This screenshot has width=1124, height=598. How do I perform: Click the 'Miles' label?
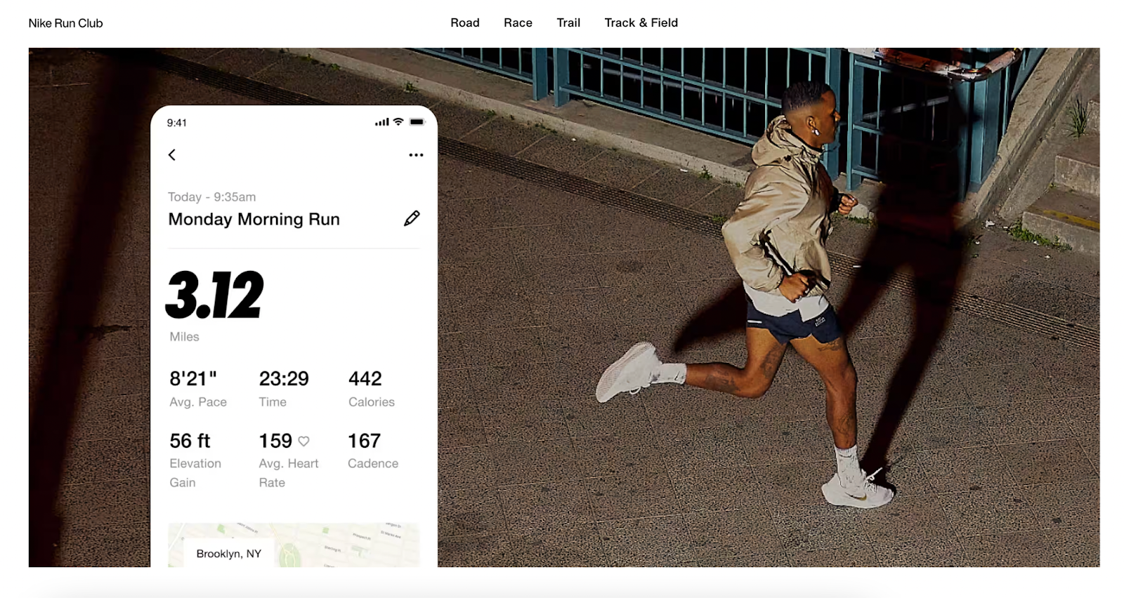click(184, 337)
